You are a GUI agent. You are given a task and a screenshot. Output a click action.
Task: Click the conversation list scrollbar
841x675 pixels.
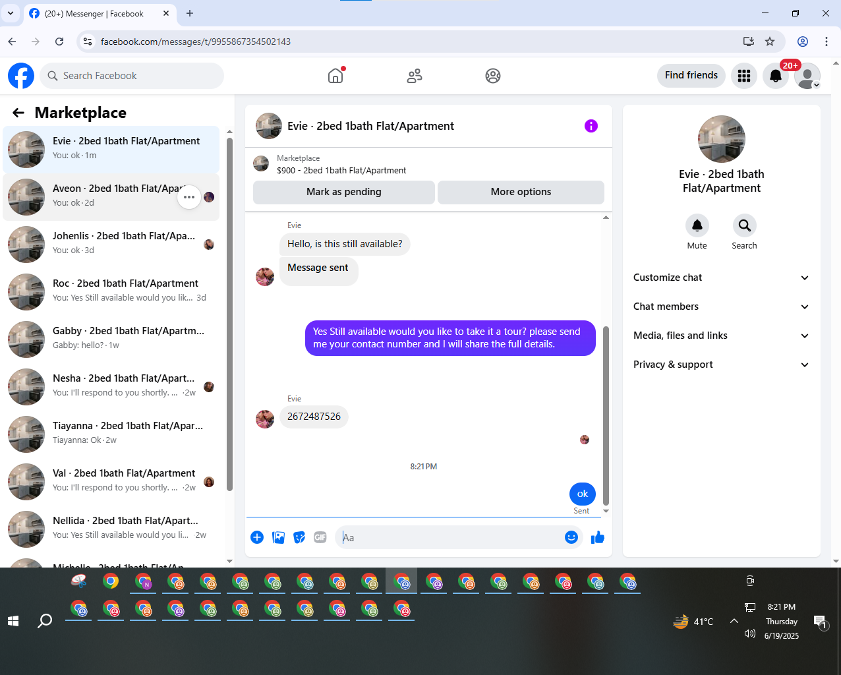(229, 314)
